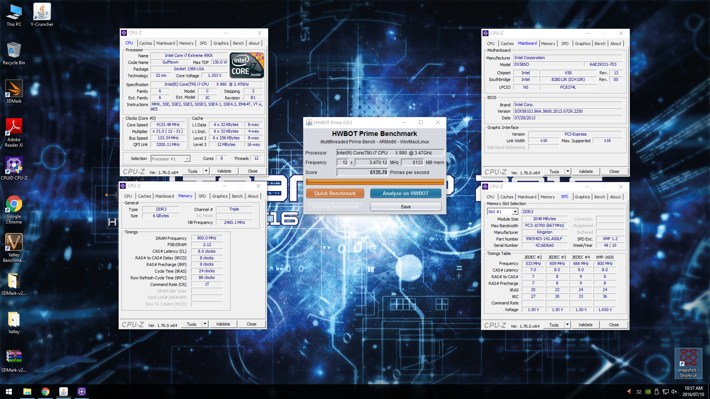Launch Y-Cruncher from the desktop
Viewport: 710px width, 399px height.
42,15
